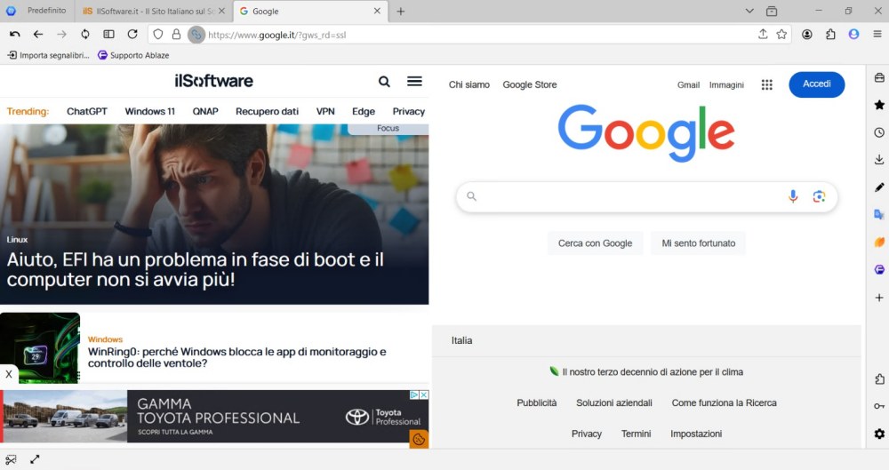
Task: Open bookmarks star panel in sidebar
Action: (879, 104)
